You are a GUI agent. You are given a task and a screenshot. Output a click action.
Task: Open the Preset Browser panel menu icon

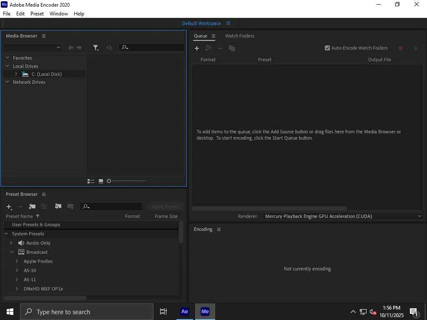click(x=43, y=194)
